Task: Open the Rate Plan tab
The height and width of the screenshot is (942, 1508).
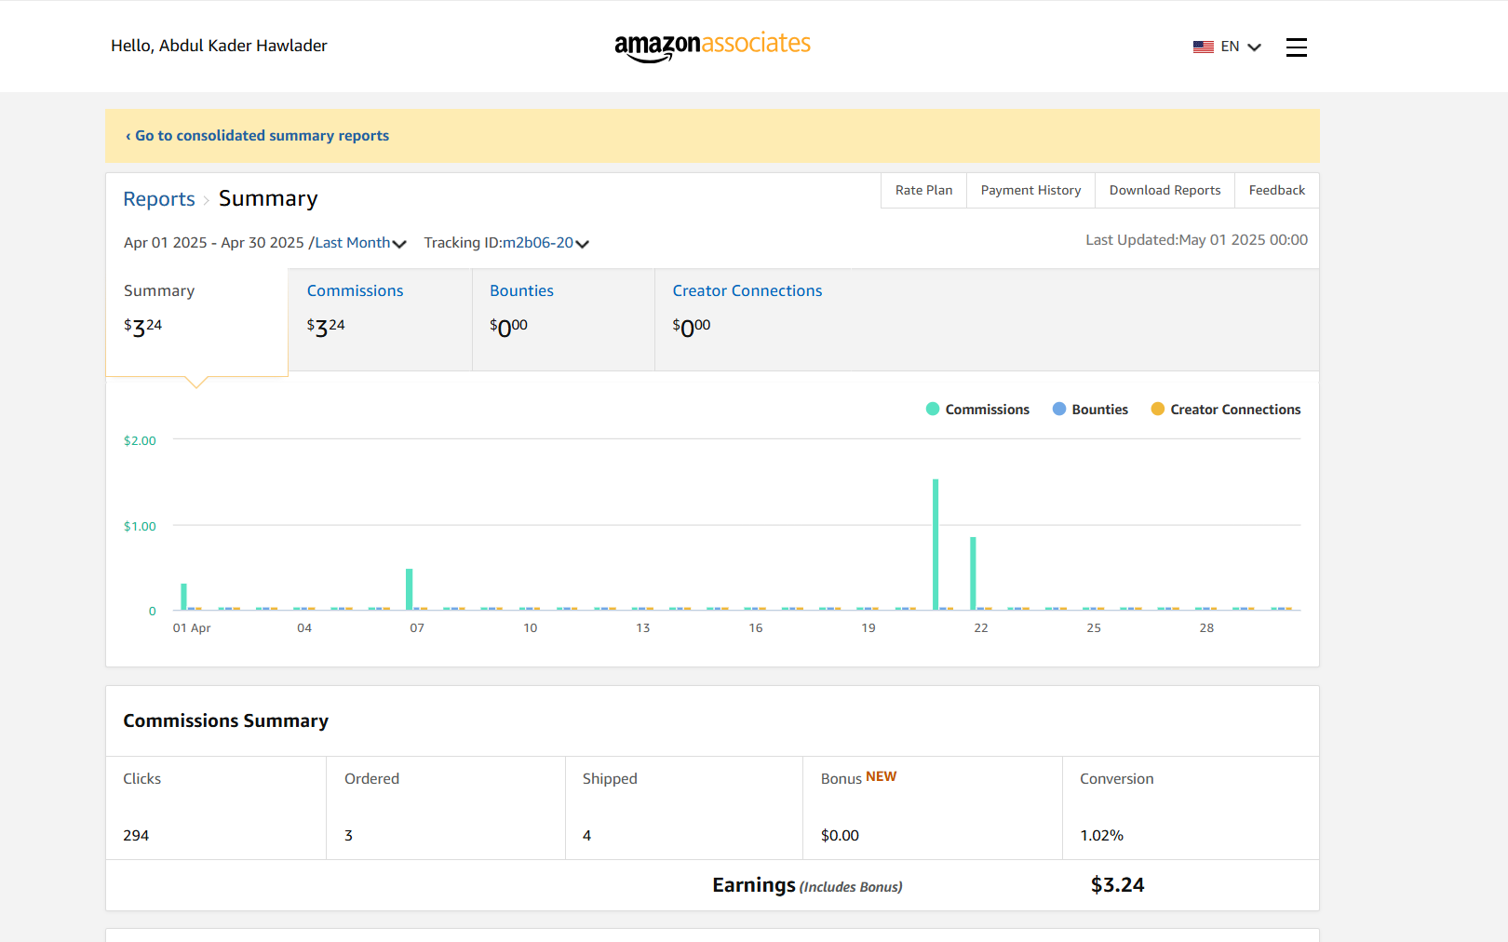Action: (x=923, y=190)
